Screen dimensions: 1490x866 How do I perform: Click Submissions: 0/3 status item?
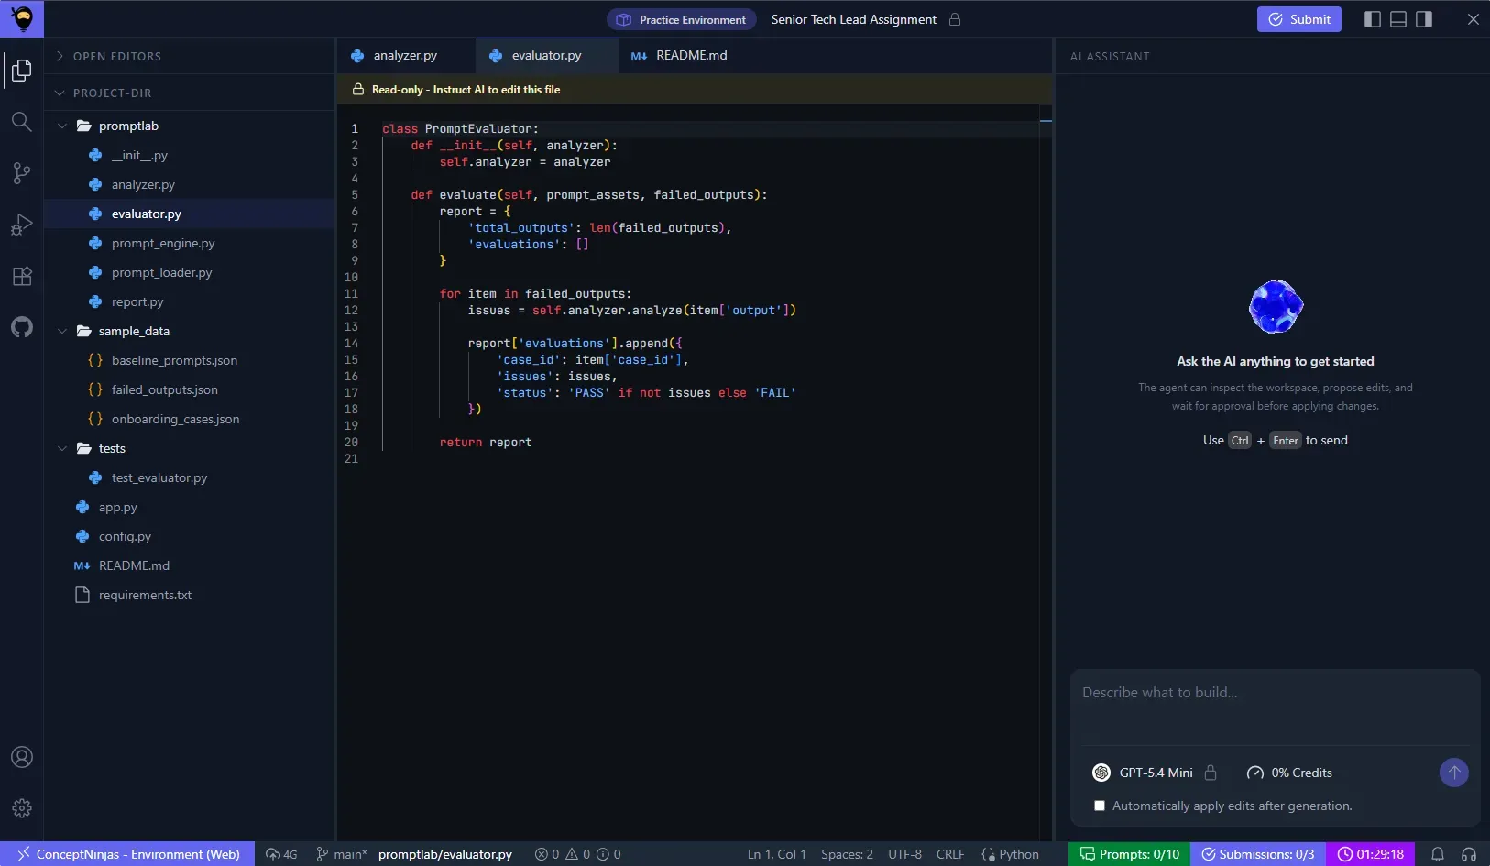click(1257, 854)
